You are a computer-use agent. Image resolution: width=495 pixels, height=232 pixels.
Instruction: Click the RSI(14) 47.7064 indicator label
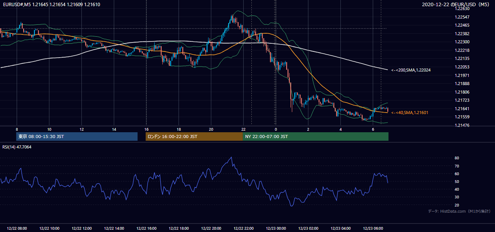pos(17,147)
